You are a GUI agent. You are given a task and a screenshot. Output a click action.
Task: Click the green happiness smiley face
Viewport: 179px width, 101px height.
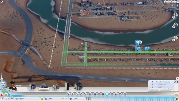(x=42, y=99)
